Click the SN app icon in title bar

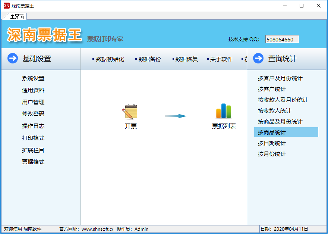pyautogui.click(x=7, y=6)
